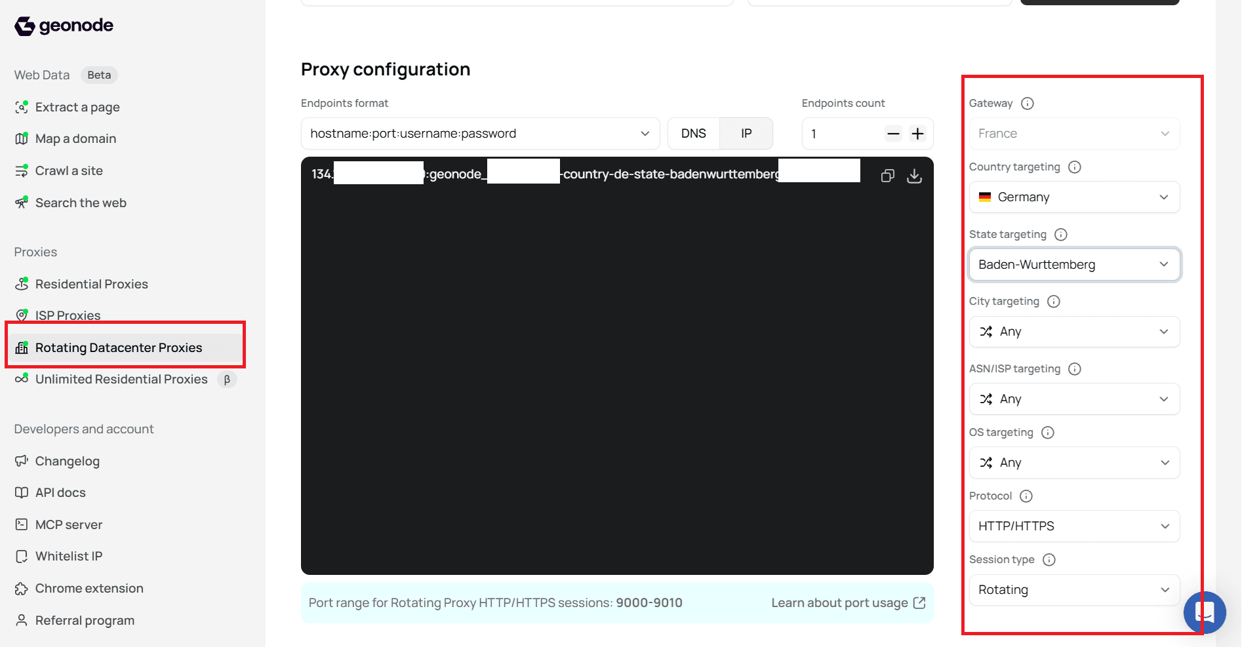Open State targeting Baden-Wurttemberg dropdown
Image resolution: width=1259 pixels, height=649 pixels.
[1074, 265]
